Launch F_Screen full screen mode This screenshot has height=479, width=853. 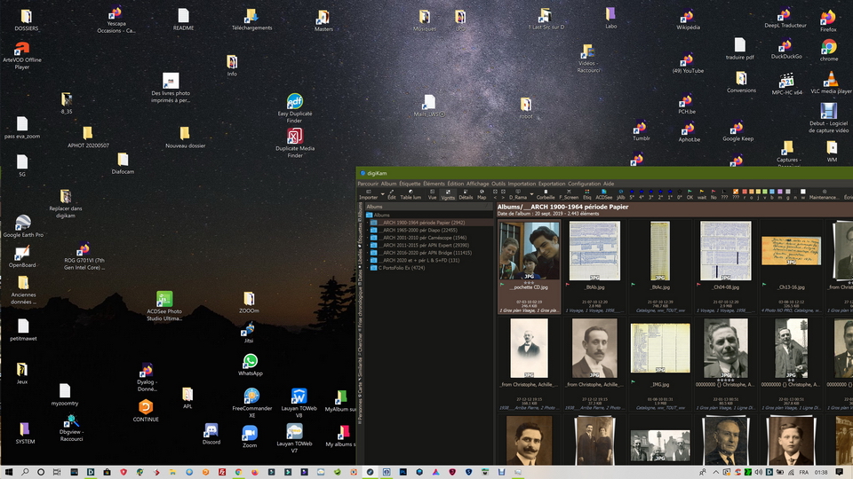(x=569, y=193)
